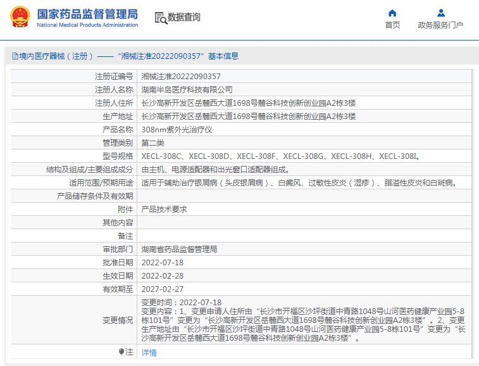The image size is (479, 366).
Task: Click the national emblem logo
Action: (x=20, y=17)
